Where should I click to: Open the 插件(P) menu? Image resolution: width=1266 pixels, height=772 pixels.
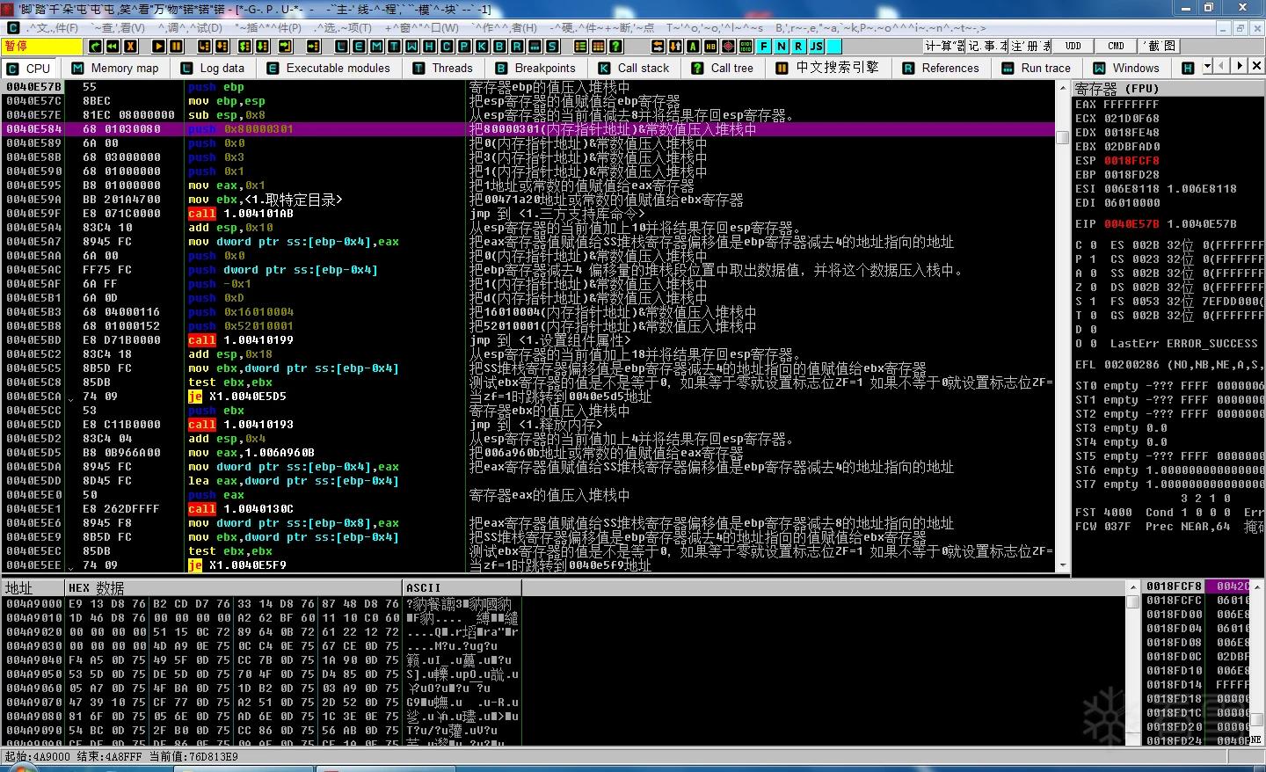(x=268, y=28)
